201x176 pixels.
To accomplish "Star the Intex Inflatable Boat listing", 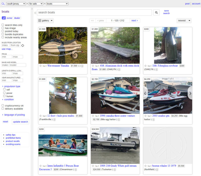I will coord(41,166).
